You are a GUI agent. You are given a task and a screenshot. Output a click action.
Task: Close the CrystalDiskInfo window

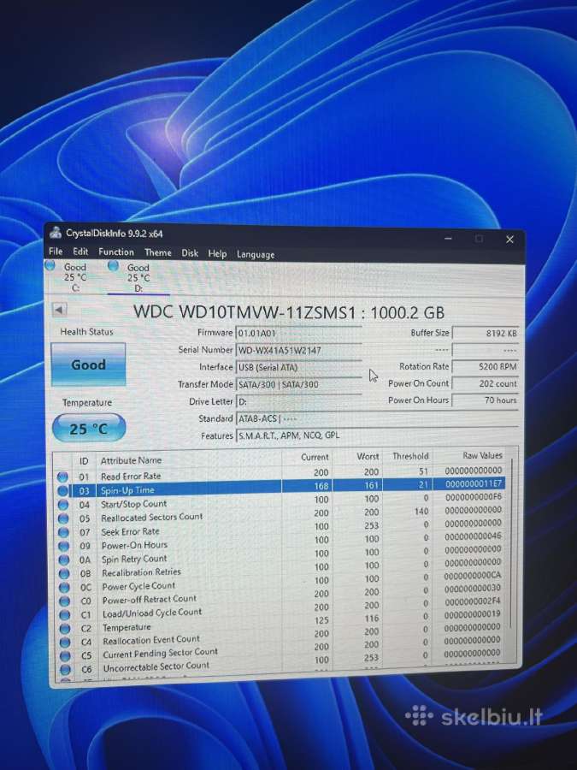(x=509, y=240)
